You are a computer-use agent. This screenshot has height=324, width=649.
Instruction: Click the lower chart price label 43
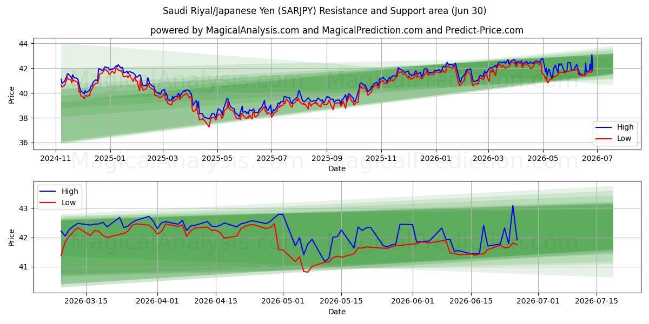25,208
